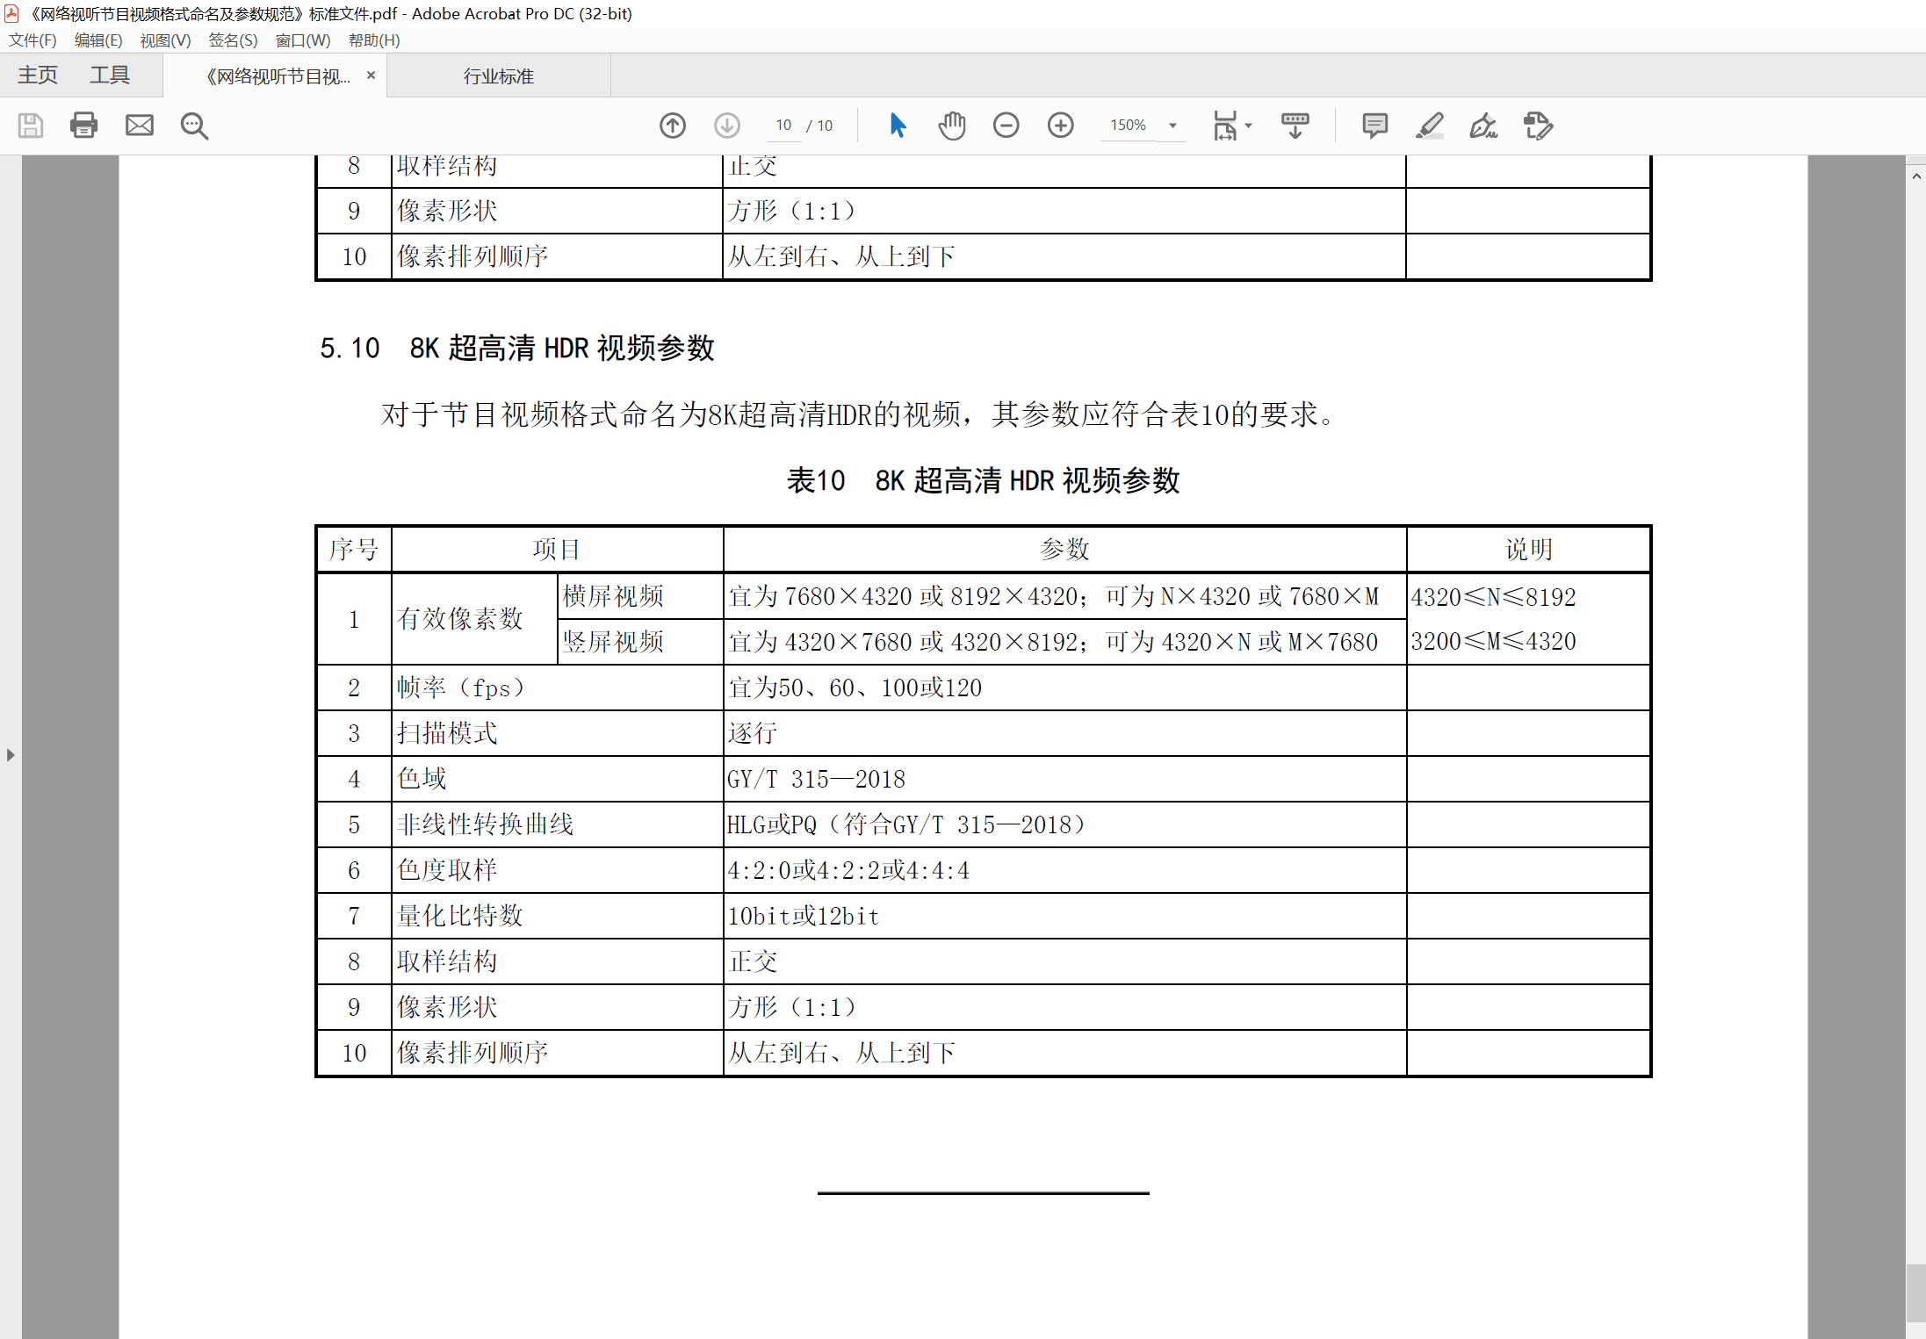The width and height of the screenshot is (1926, 1339).
Task: Go to 主页 home view
Action: [38, 76]
